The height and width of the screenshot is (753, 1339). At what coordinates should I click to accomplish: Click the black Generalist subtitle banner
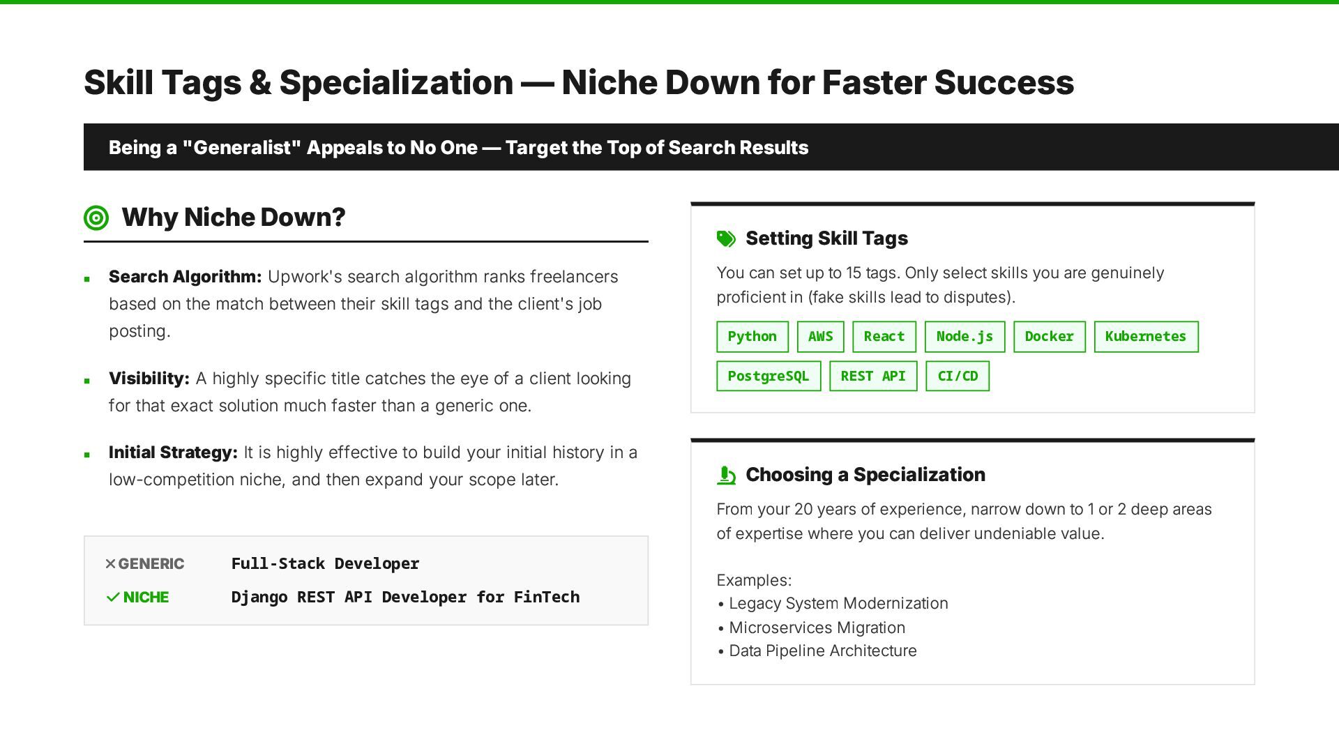click(711, 147)
